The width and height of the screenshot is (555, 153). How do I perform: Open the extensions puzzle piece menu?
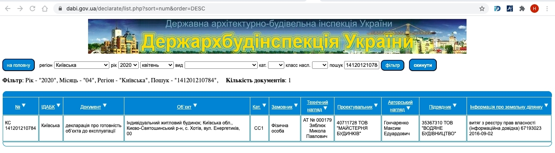point(522,8)
